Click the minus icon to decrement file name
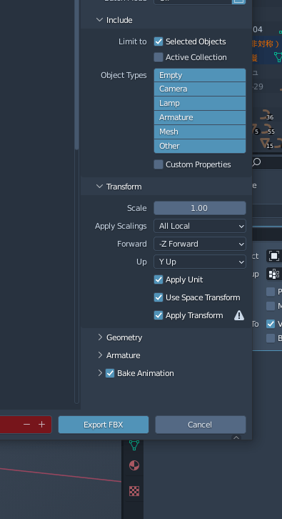 click(27, 425)
